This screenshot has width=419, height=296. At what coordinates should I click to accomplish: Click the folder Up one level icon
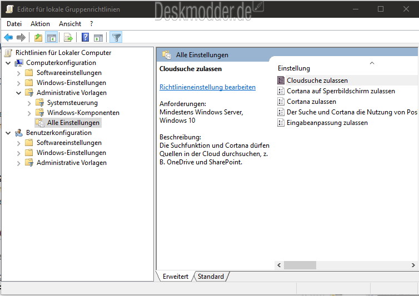[x=38, y=37]
